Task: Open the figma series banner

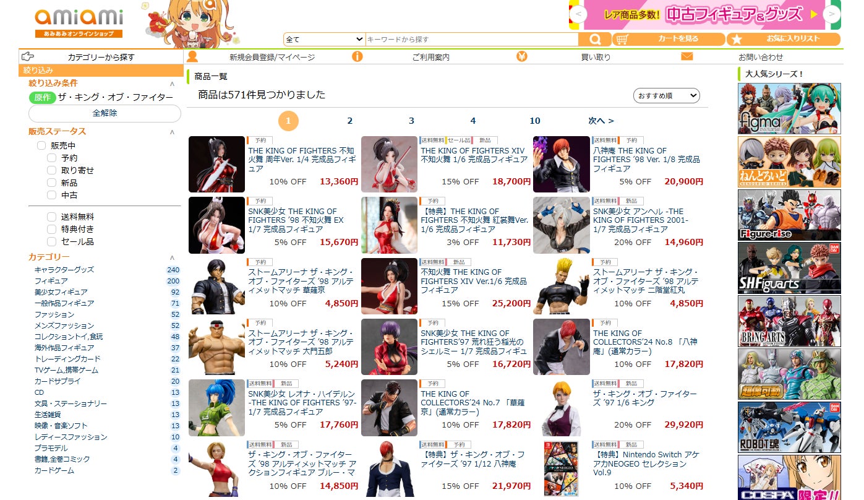Action: pos(789,108)
